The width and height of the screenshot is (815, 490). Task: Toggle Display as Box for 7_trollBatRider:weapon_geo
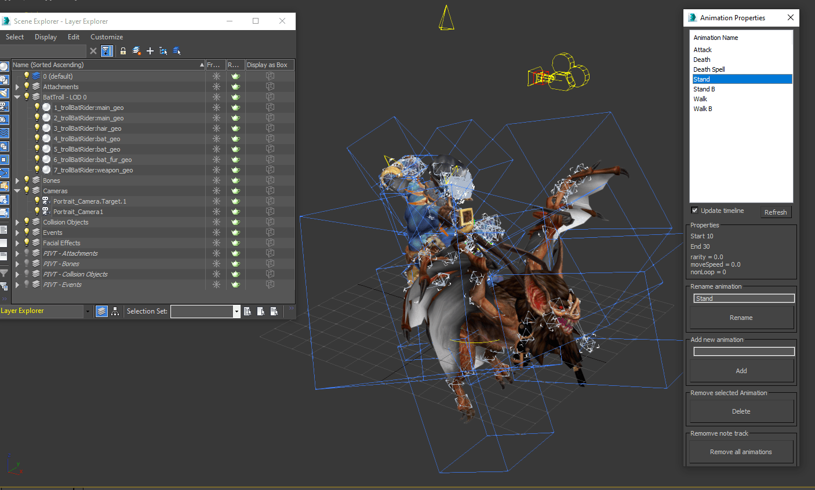pyautogui.click(x=270, y=170)
